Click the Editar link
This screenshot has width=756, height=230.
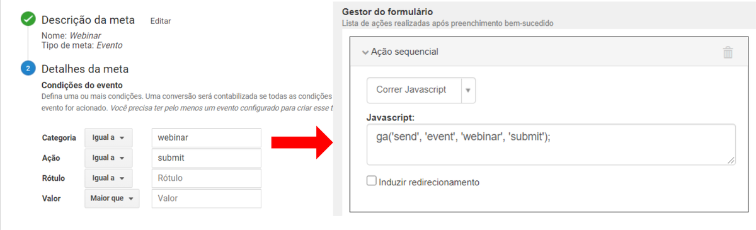(161, 21)
